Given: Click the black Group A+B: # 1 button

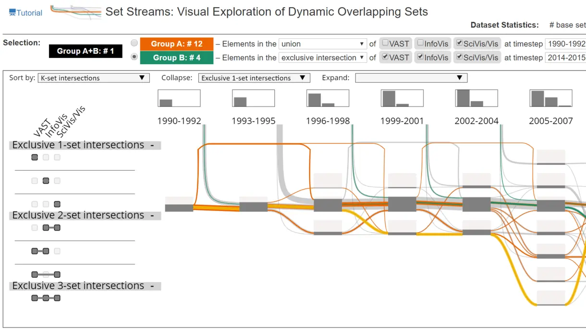Looking at the screenshot, I should [85, 51].
